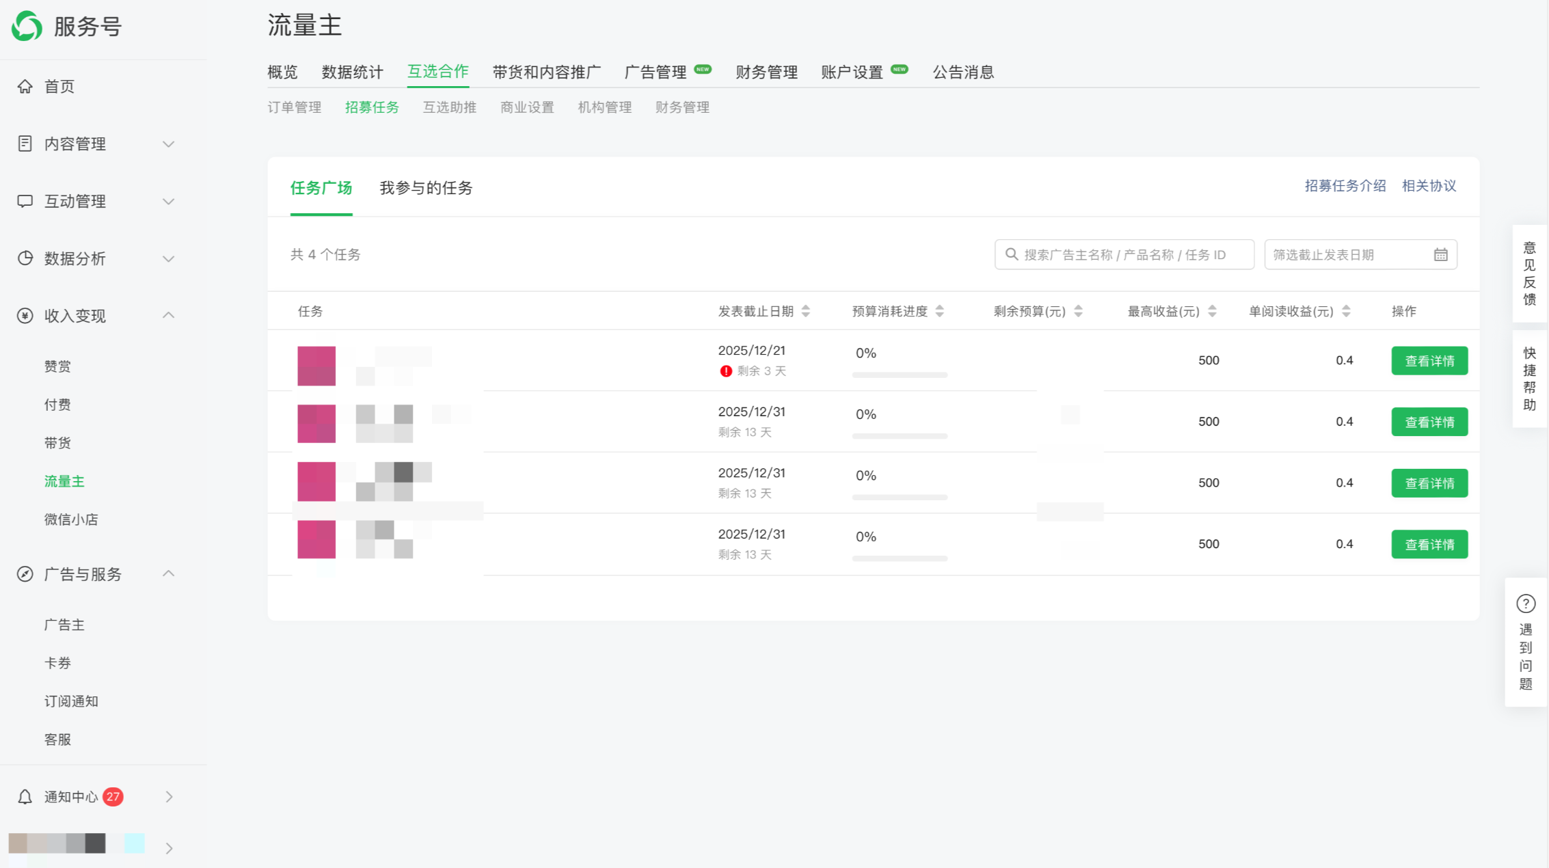Switch to 我参与的任务 tab
The height and width of the screenshot is (868, 1549).
(x=426, y=188)
